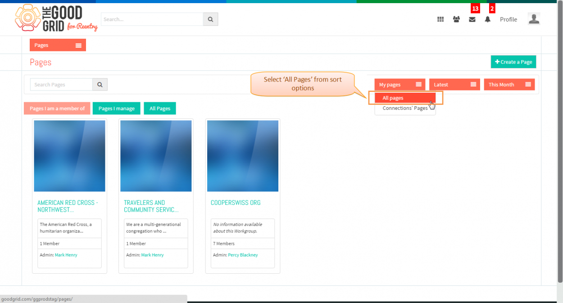Screen dimensions: 563x303
Task: Open the notifications bell icon
Action: point(488,19)
